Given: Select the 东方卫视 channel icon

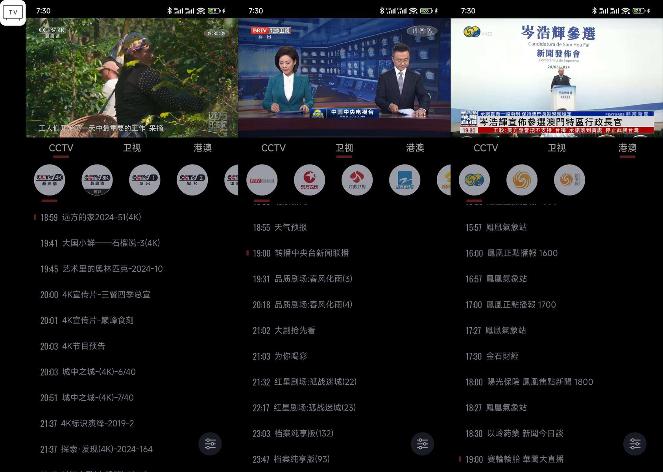Looking at the screenshot, I should [310, 180].
